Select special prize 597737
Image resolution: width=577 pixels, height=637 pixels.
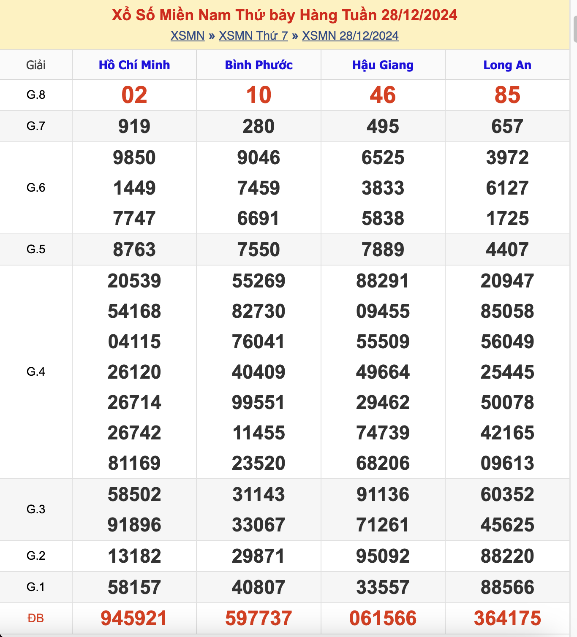(x=259, y=618)
